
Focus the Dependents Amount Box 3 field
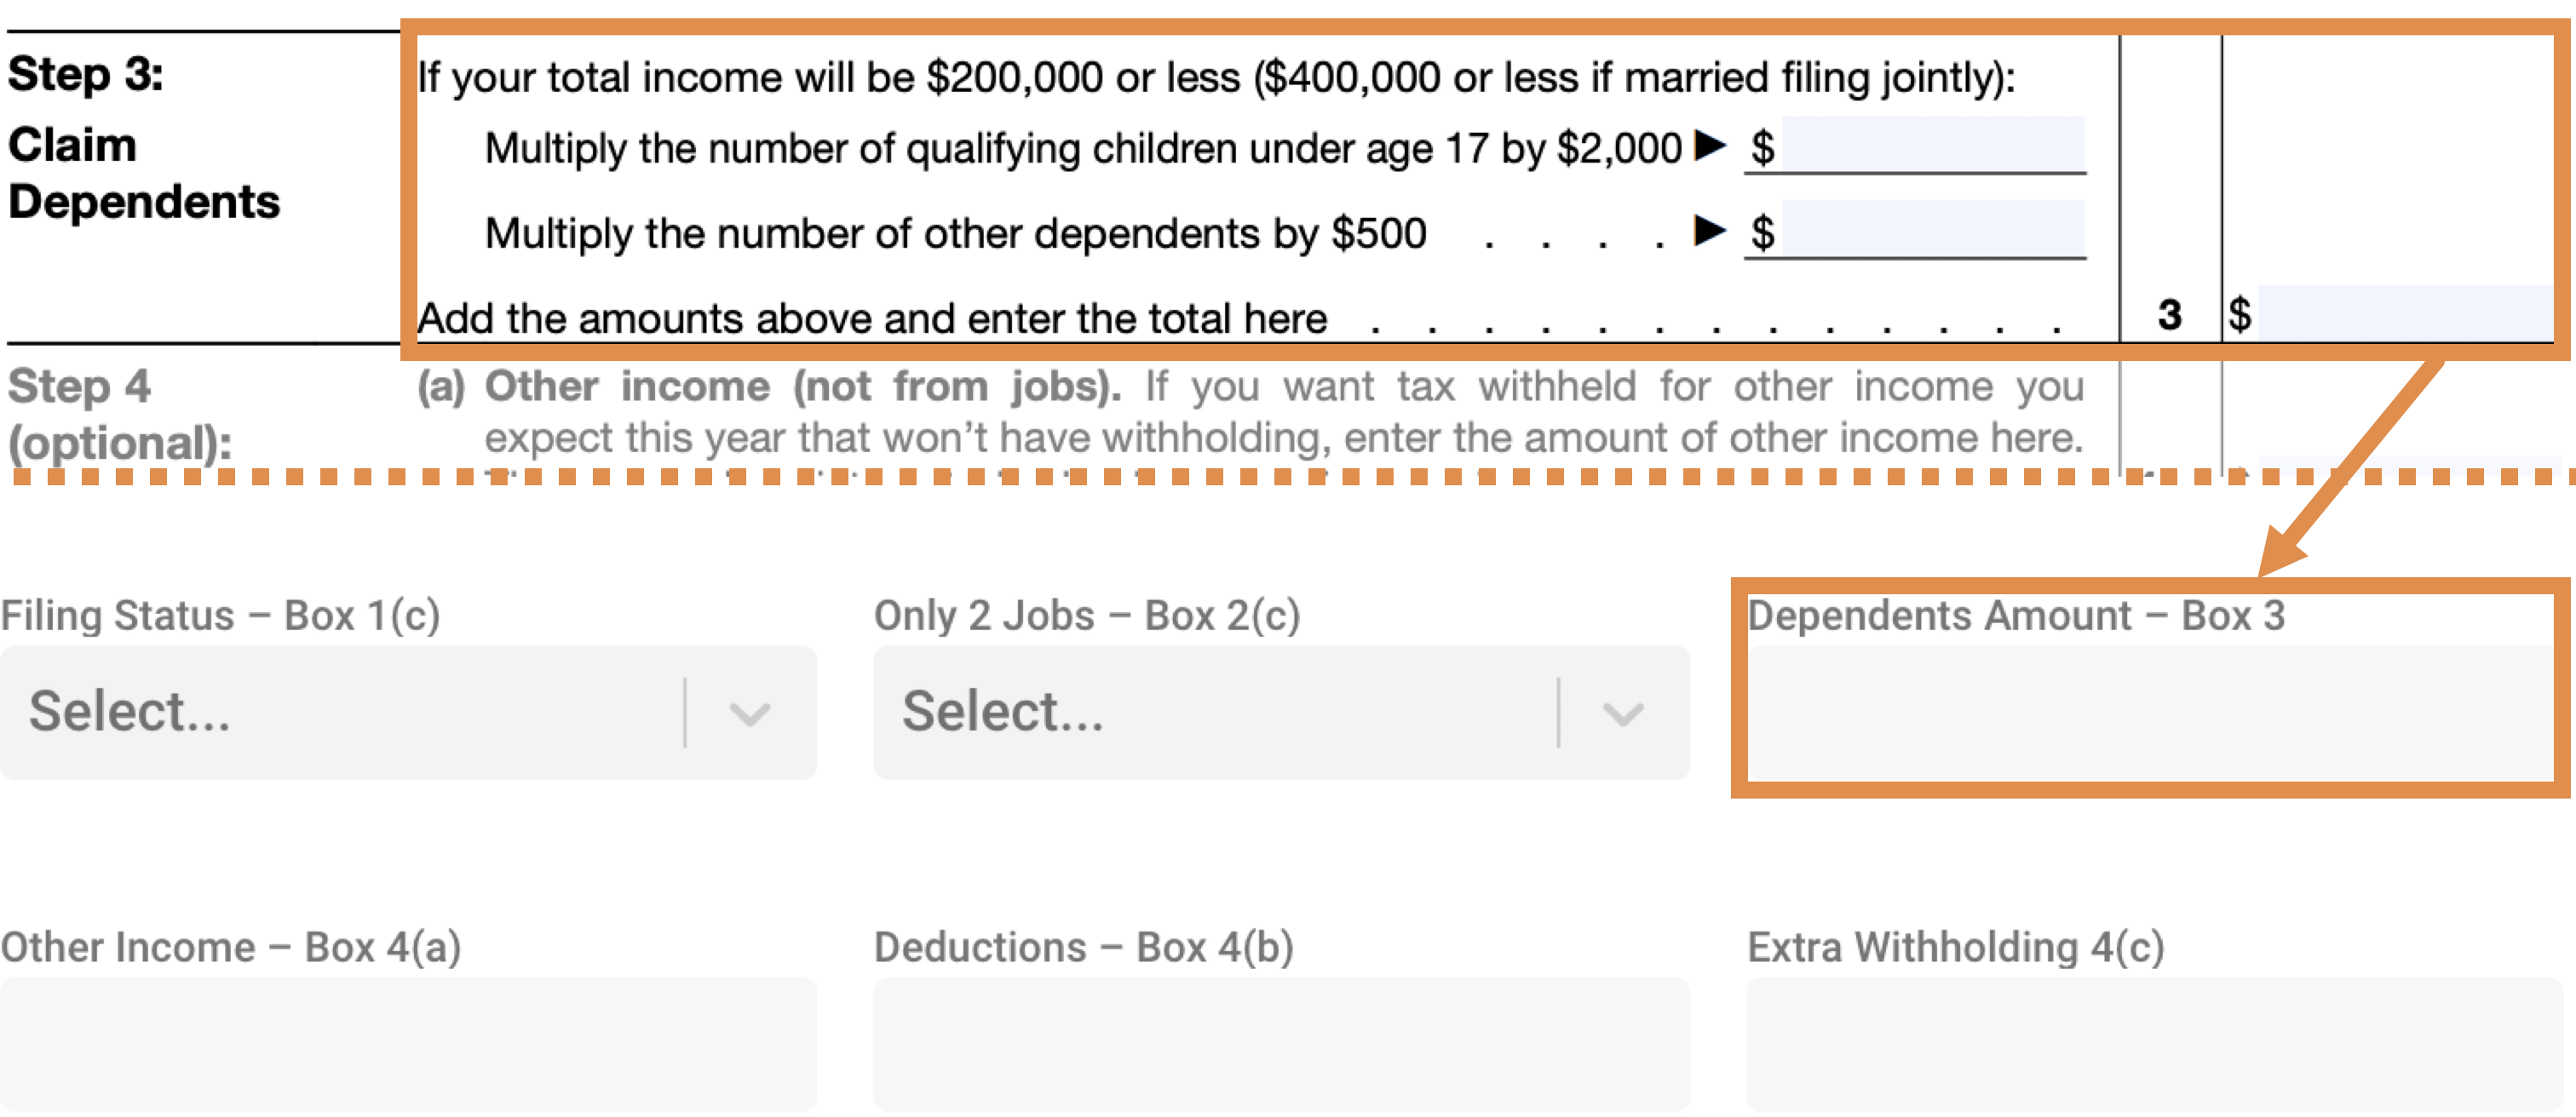click(2150, 713)
